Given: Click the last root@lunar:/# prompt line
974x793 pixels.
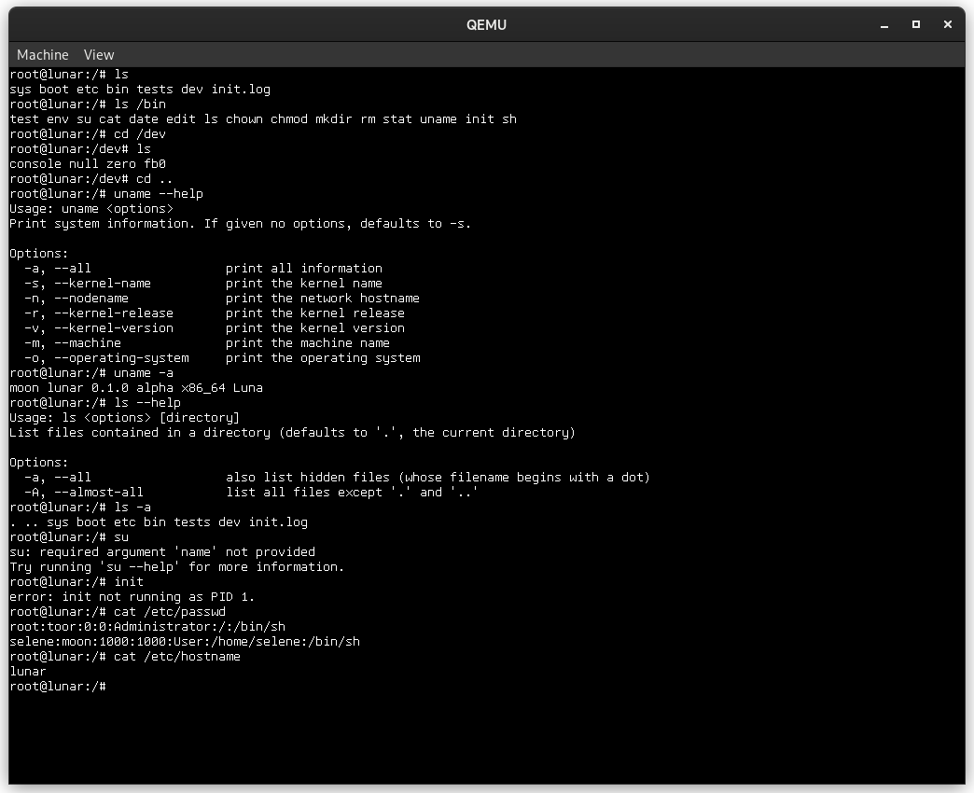Looking at the screenshot, I should click(x=59, y=687).
